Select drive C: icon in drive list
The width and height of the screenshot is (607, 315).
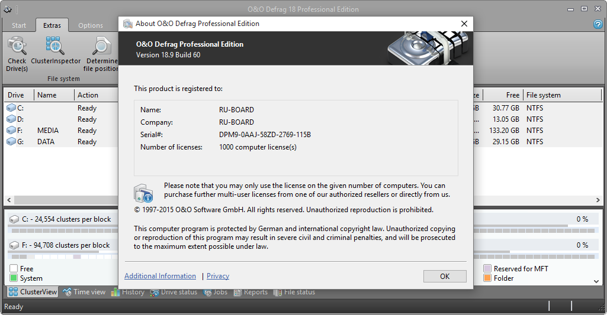click(x=11, y=108)
